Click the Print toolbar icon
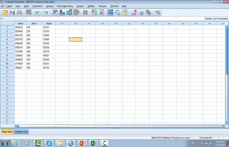 point(20,12)
